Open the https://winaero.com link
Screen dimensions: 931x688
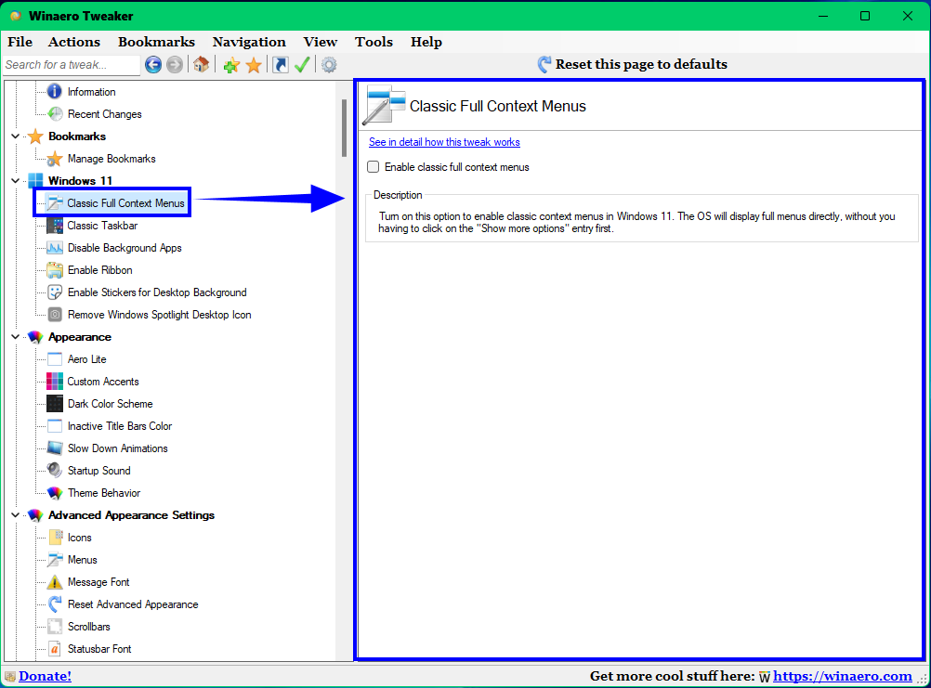point(843,676)
